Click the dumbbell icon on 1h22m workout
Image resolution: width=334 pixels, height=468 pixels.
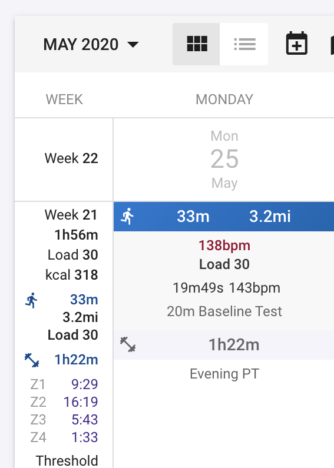tap(128, 344)
